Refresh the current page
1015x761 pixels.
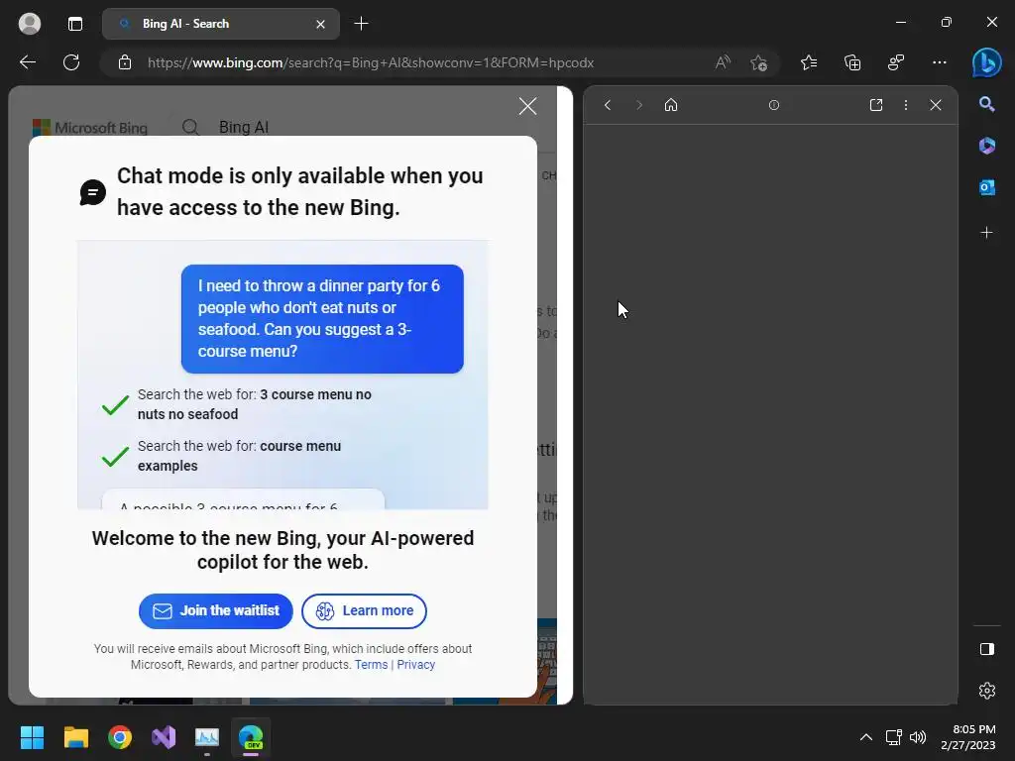coord(71,62)
